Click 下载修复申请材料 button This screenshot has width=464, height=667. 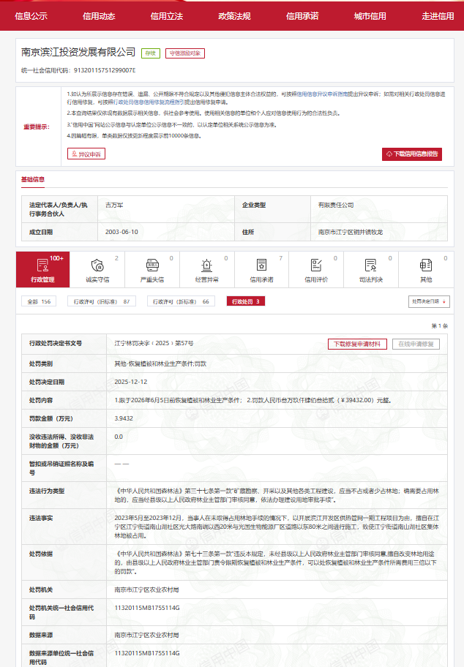tap(357, 344)
